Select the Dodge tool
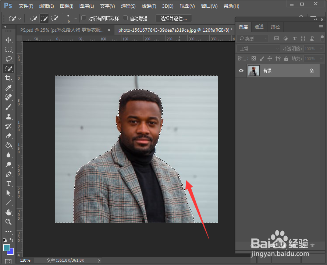Screen dimensions: 327x265 point(8,164)
